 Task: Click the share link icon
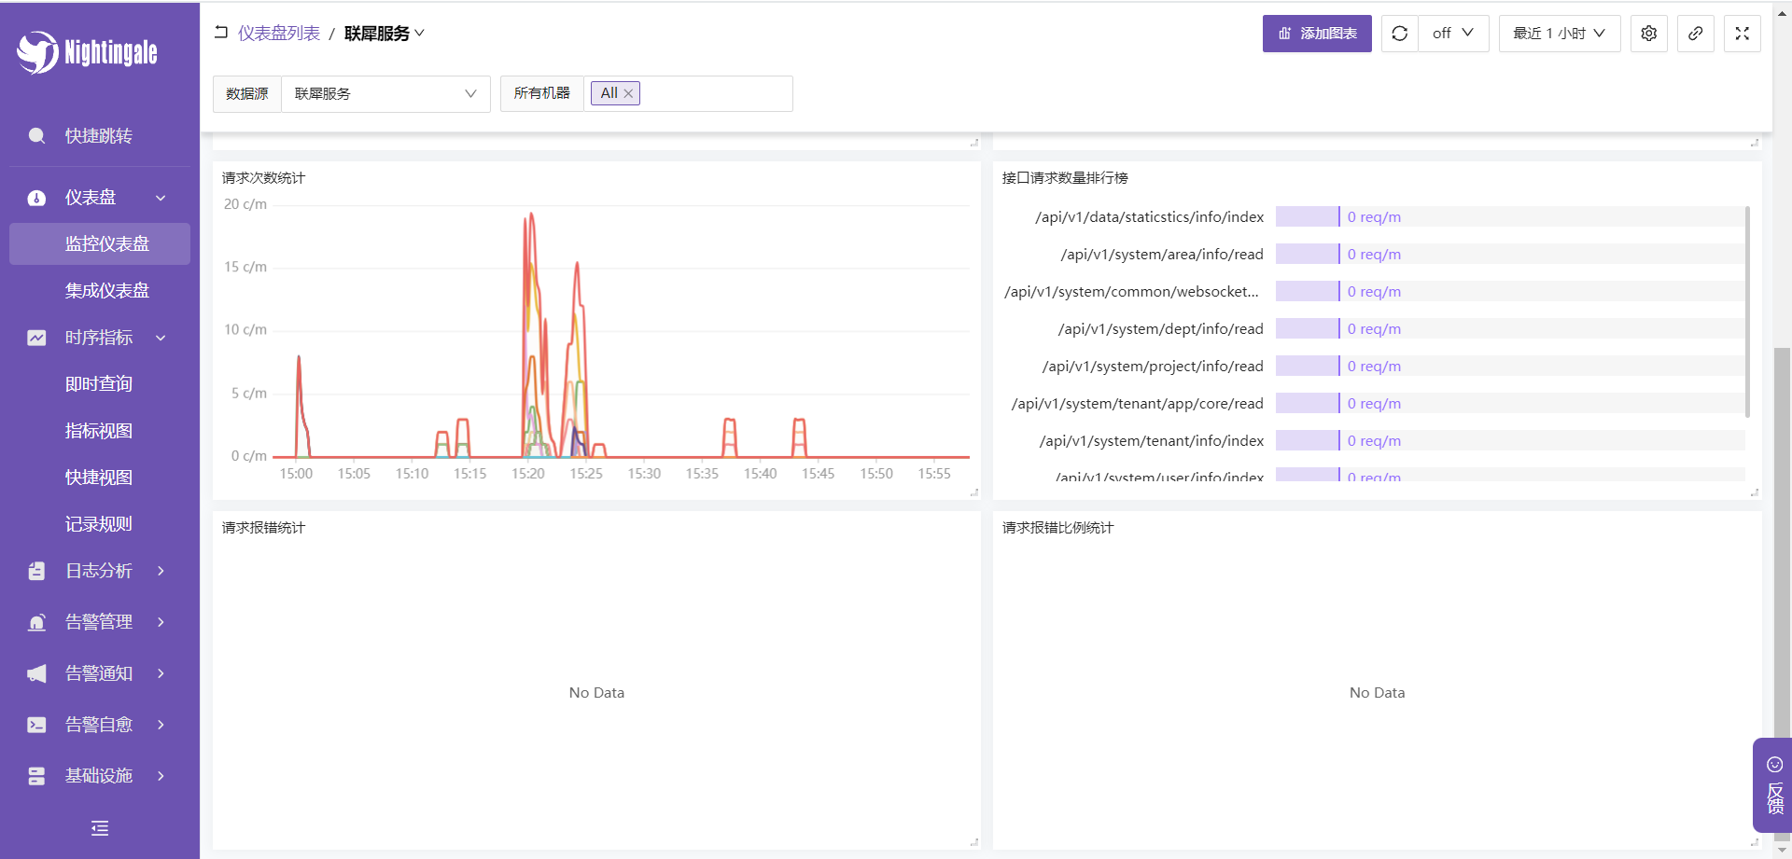pyautogui.click(x=1695, y=34)
